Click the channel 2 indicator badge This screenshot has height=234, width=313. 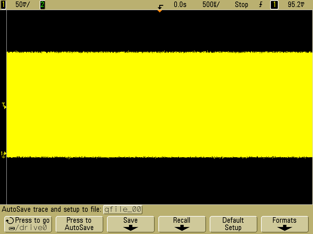point(42,5)
